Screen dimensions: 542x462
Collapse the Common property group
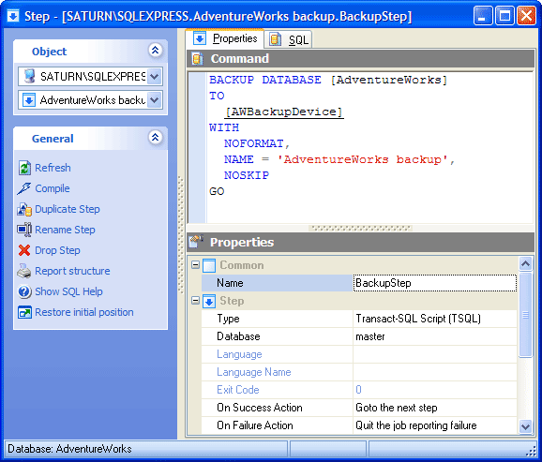tap(196, 265)
